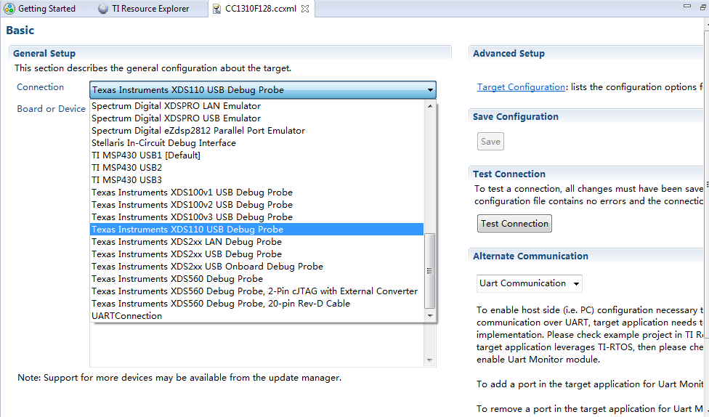Choose Texas Instruments XDS2xx LAN Debug Probe
709x417 pixels.
[256, 241]
